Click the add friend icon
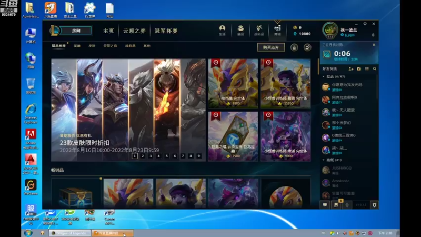The height and width of the screenshot is (237, 421). click(x=350, y=69)
